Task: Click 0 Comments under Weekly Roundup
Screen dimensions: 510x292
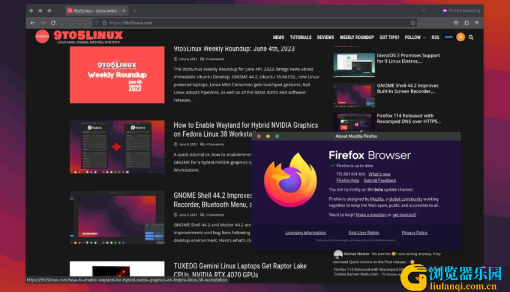Action: [212, 59]
